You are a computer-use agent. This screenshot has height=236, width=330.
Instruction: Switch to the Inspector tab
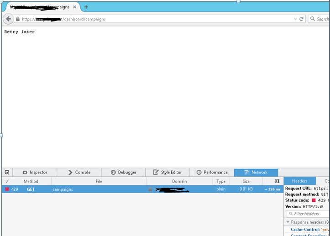[x=35, y=172]
